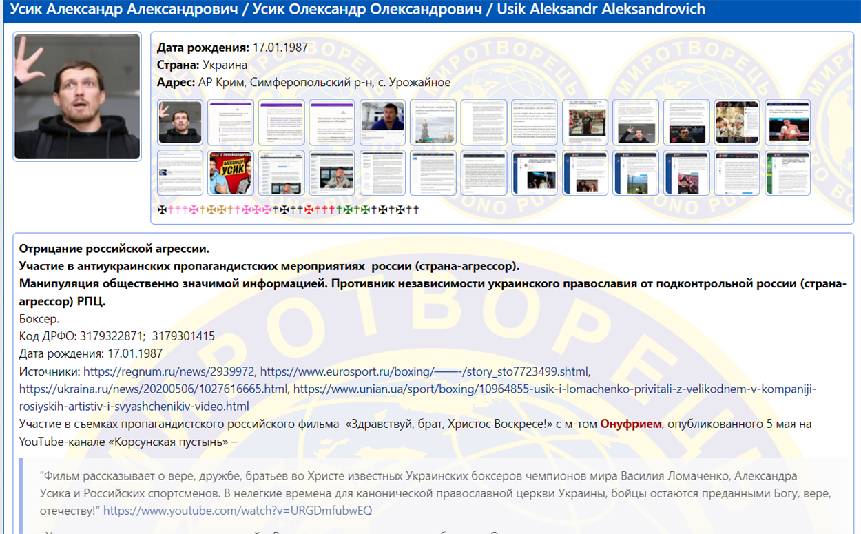
Task: Open thumbnail of video interview with seated man
Action: [x=332, y=173]
